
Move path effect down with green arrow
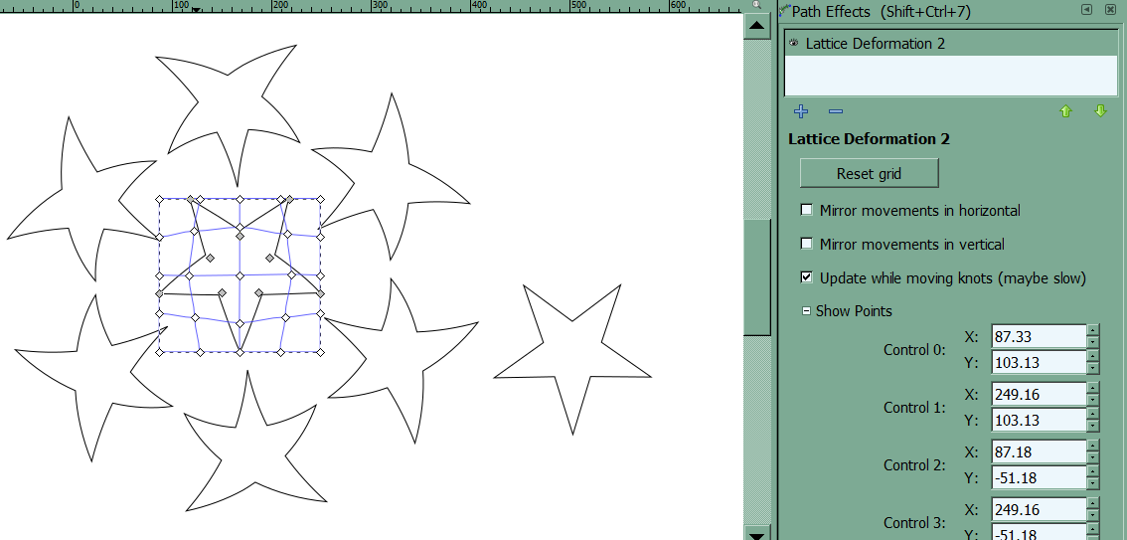point(1100,111)
